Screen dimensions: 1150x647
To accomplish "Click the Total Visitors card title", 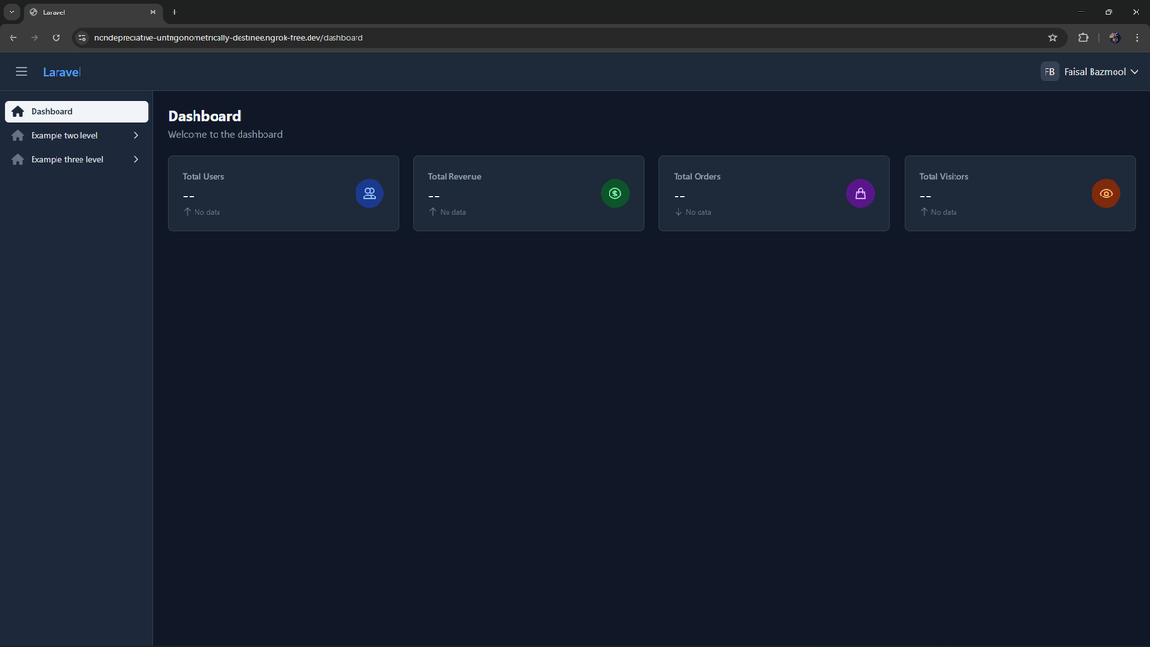I will (x=944, y=176).
